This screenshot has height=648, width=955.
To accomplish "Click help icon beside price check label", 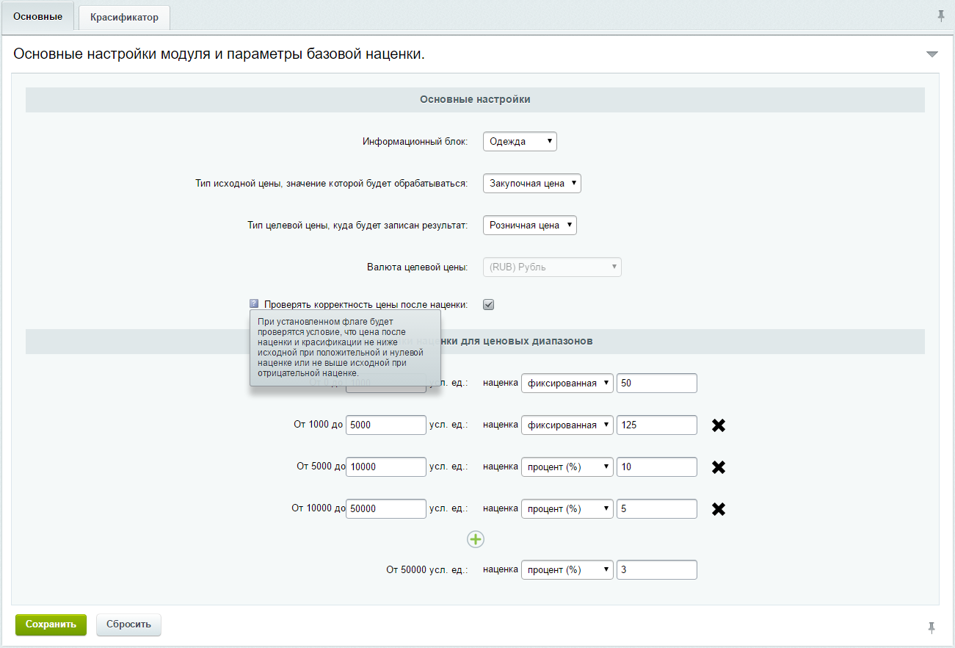I will pyautogui.click(x=254, y=303).
